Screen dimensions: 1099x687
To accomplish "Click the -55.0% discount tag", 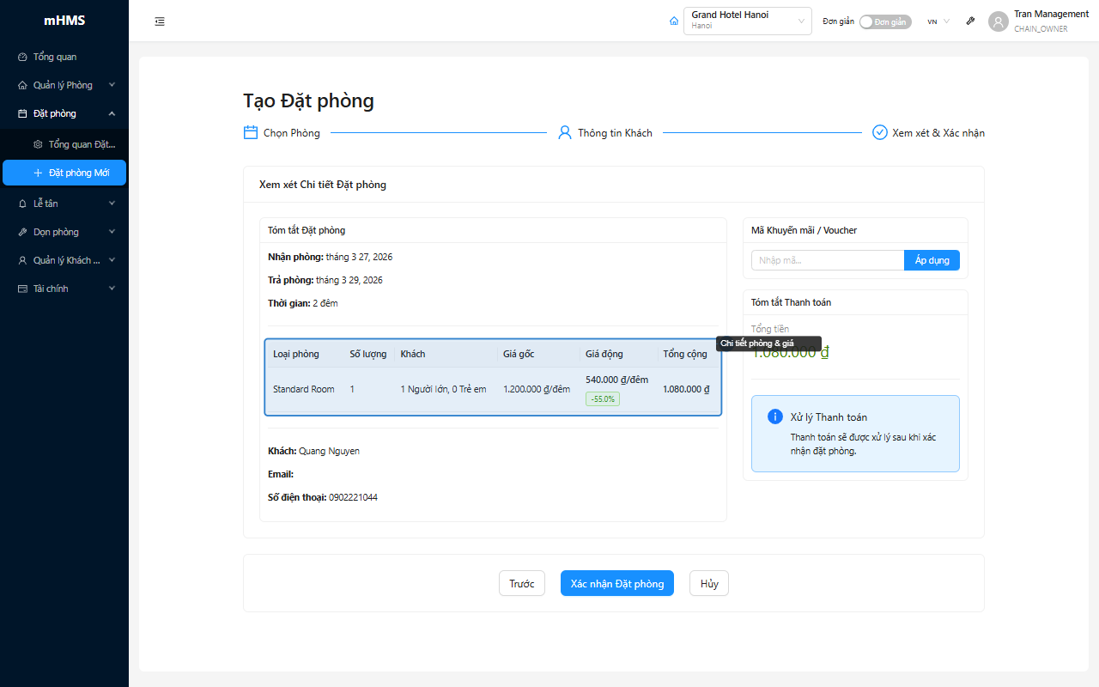I will [604, 398].
